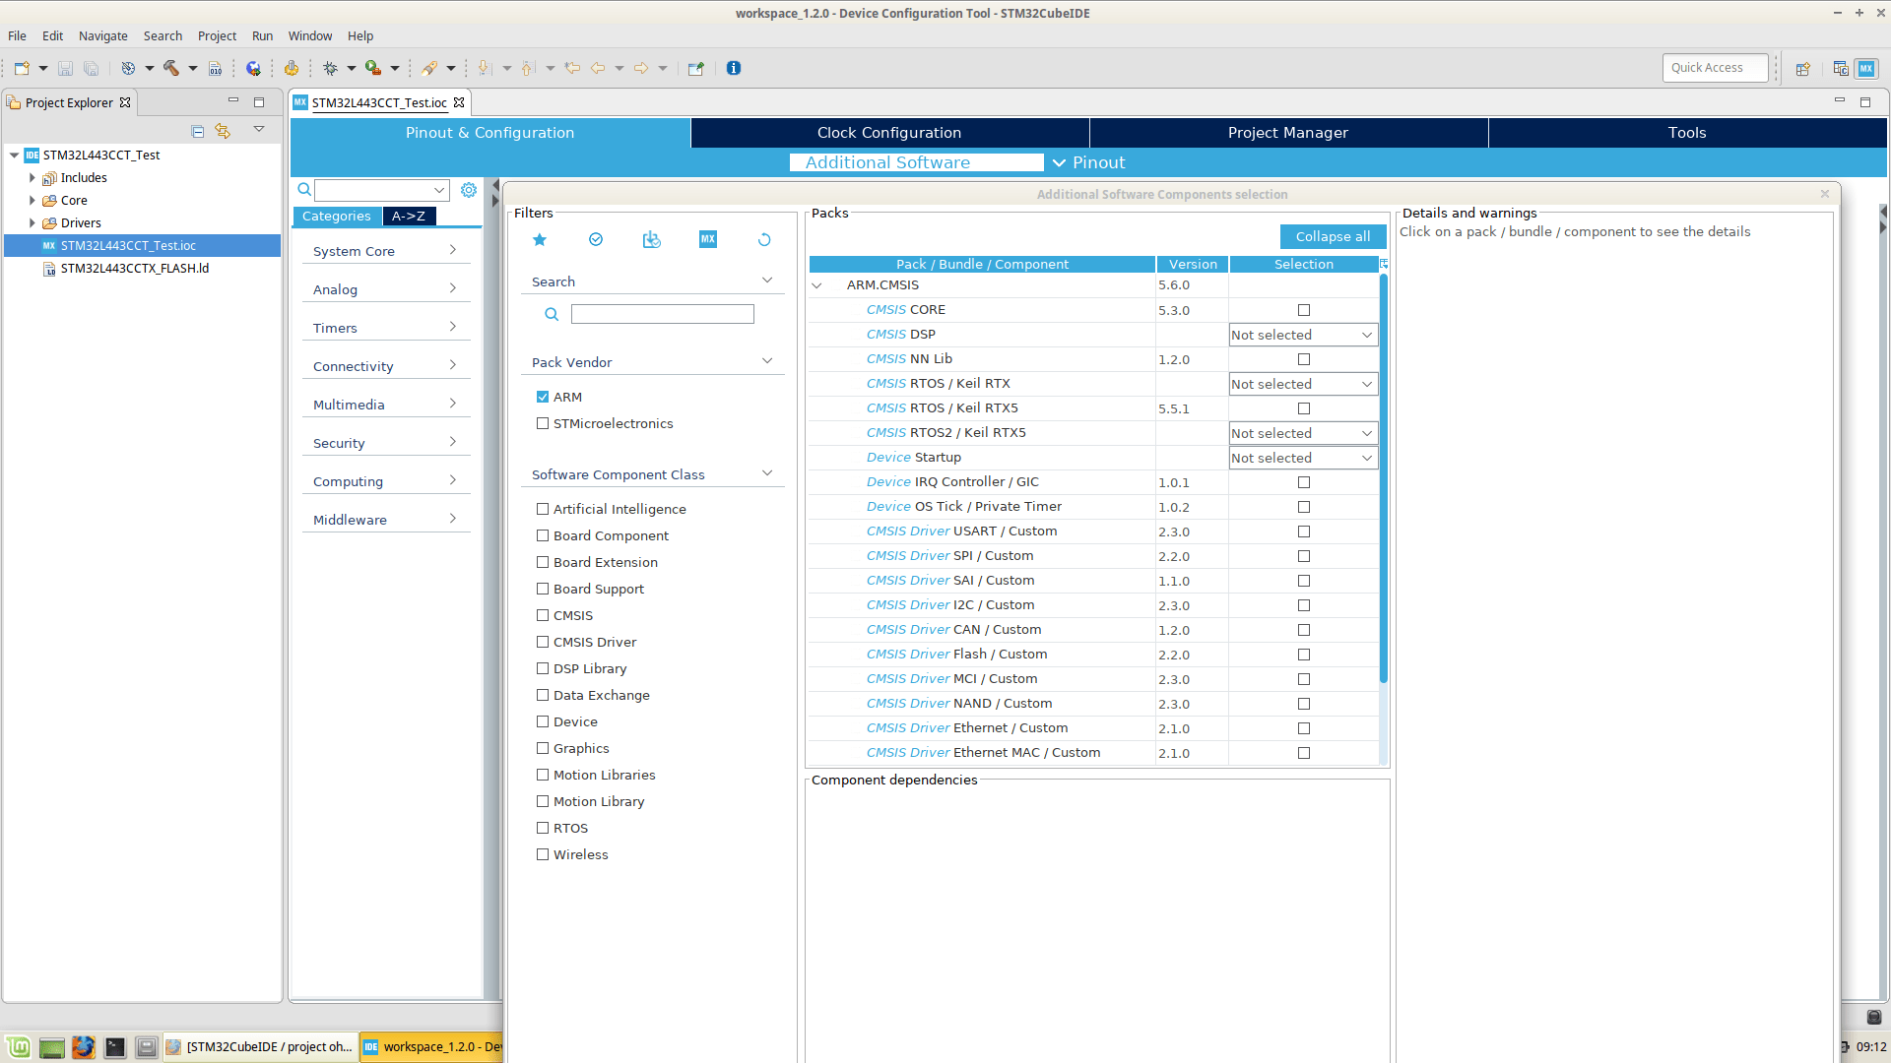Image resolution: width=1891 pixels, height=1063 pixels.
Task: Tick the CMSIS NN Lib selection checkbox
Action: click(1304, 359)
